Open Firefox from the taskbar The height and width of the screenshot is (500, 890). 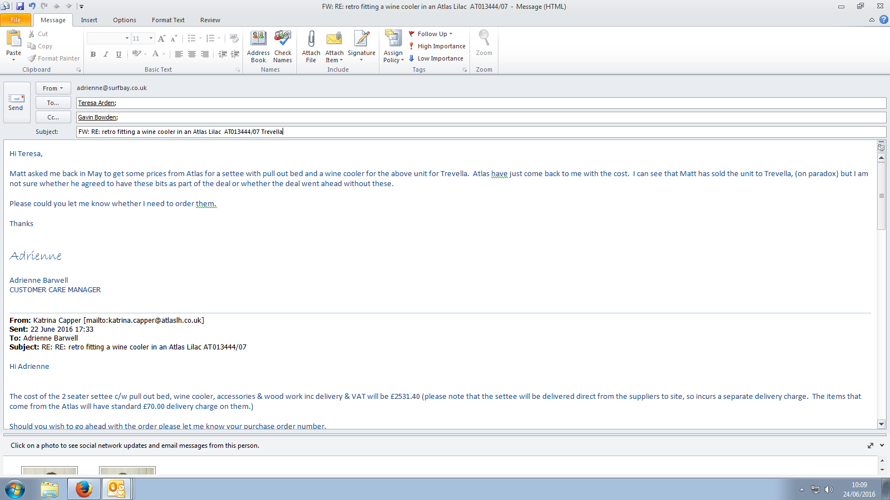[83, 489]
